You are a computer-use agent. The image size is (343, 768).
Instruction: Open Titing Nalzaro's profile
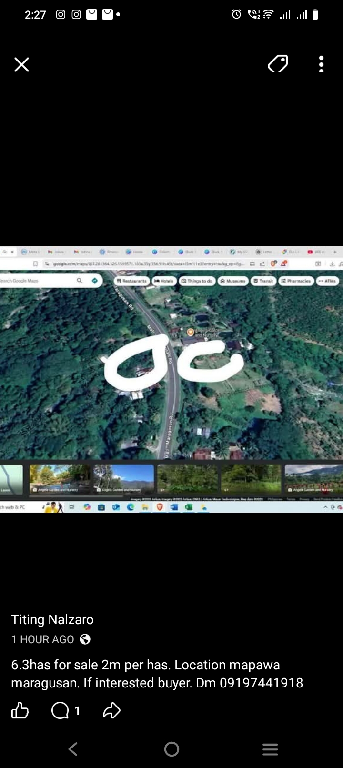[x=52, y=619]
